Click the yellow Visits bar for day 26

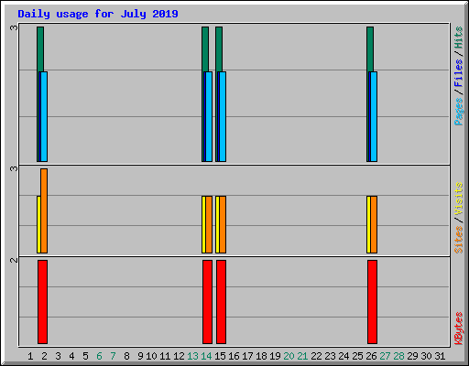[368, 224]
